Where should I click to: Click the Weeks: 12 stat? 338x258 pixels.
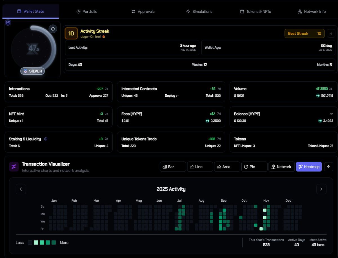pos(199,65)
